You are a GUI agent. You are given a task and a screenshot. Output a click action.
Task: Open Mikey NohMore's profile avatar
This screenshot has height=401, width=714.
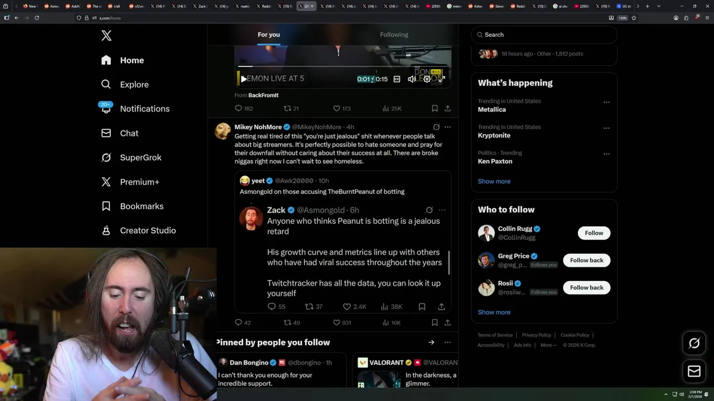(x=223, y=131)
